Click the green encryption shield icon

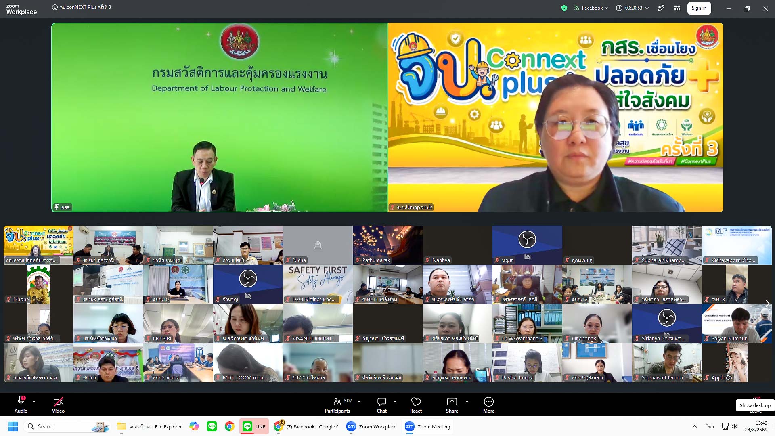click(564, 8)
